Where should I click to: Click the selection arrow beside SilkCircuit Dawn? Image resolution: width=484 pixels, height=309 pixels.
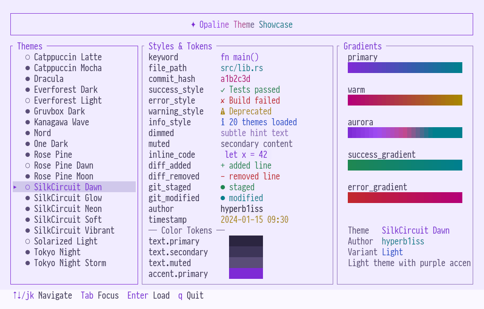[x=15, y=187]
